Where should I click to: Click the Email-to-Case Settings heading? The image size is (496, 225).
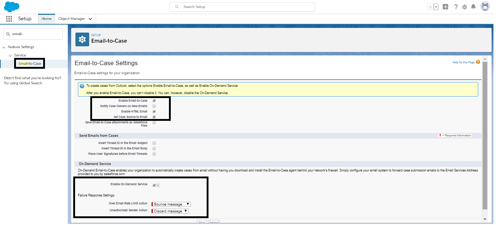point(106,63)
